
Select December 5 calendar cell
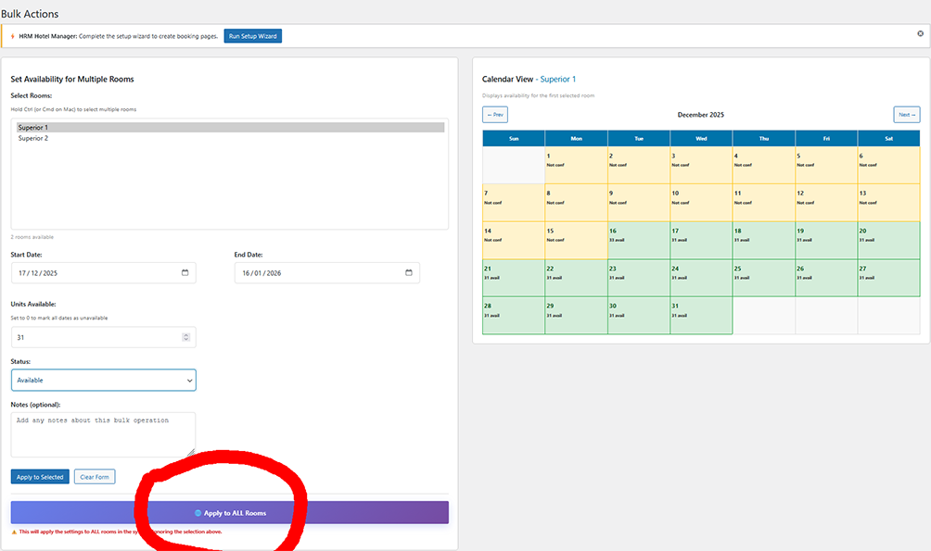(x=826, y=165)
